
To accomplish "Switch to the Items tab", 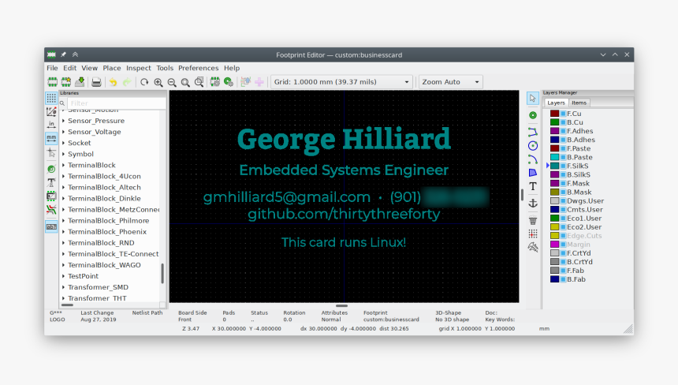I will point(579,103).
